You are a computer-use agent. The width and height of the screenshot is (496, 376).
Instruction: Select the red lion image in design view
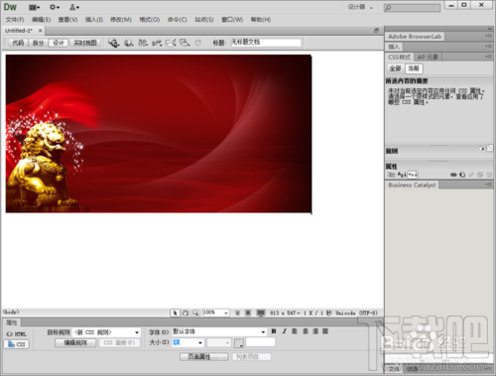click(x=159, y=134)
